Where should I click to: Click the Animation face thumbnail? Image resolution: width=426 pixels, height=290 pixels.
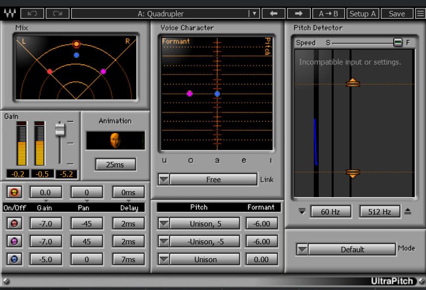click(115, 140)
